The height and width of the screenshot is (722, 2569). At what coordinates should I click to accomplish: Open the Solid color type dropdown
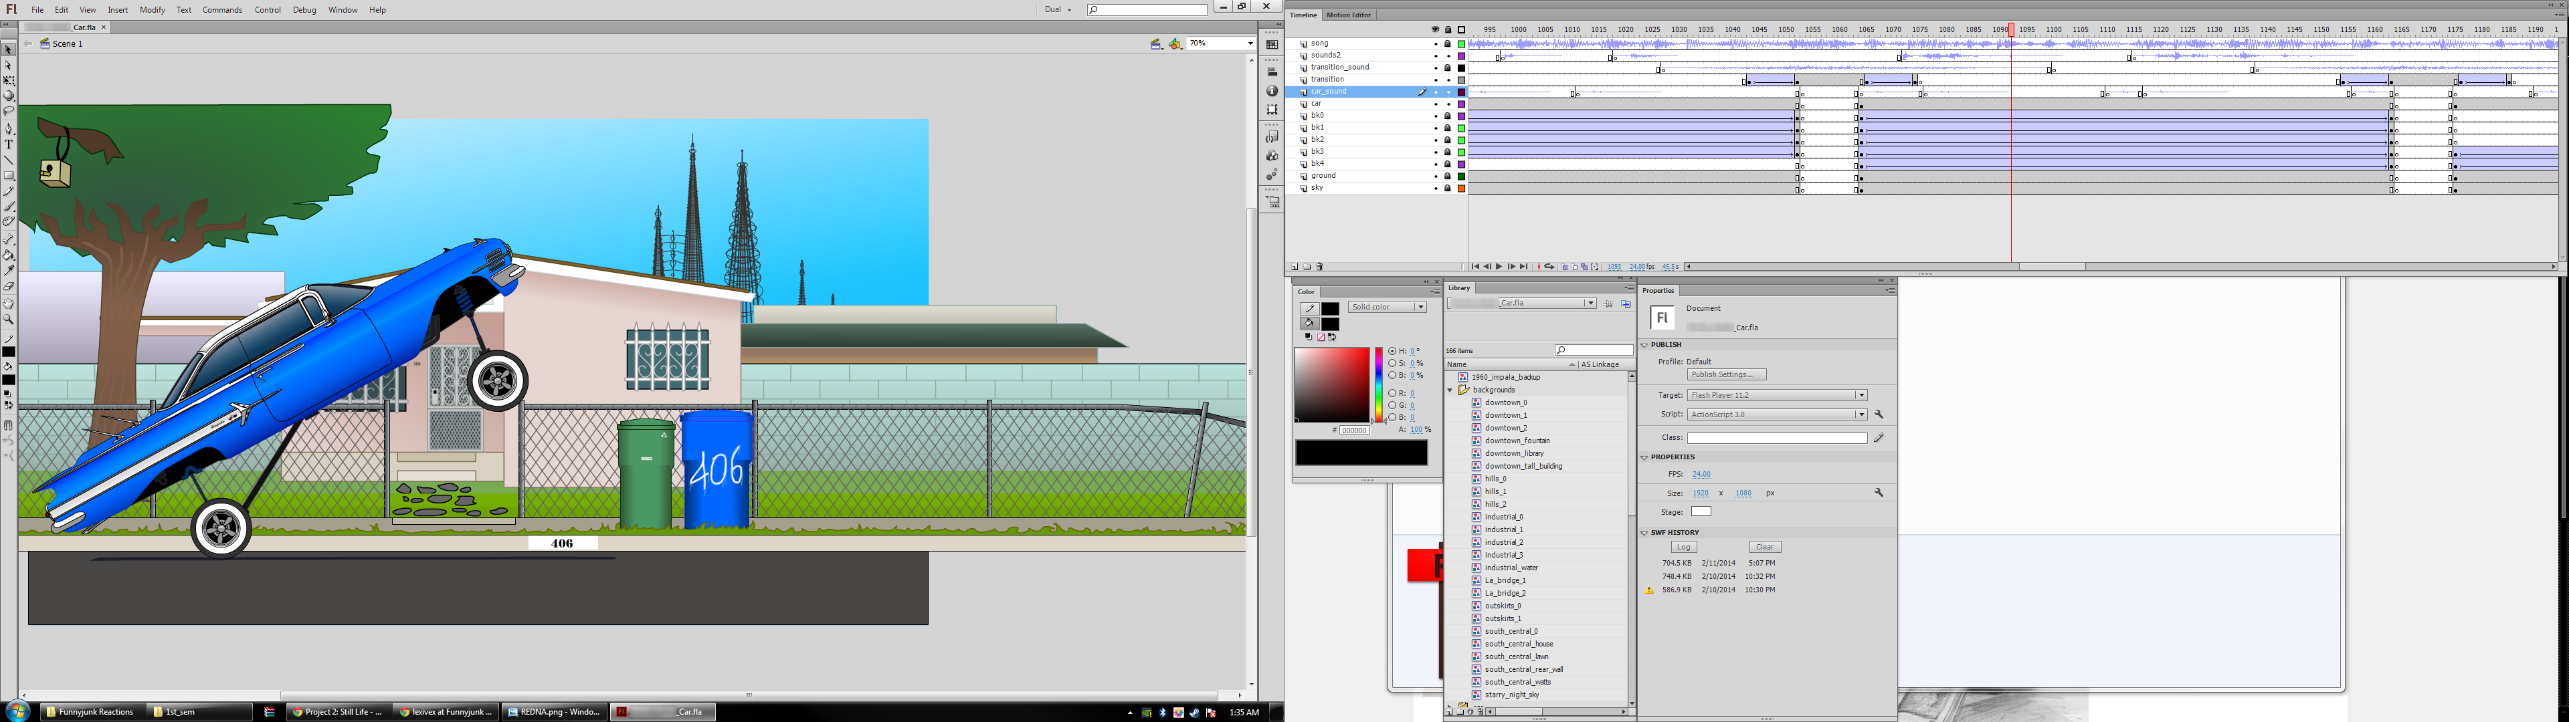pyautogui.click(x=1388, y=307)
